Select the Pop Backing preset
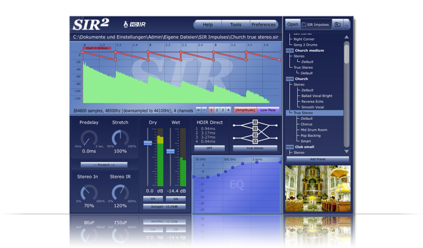Viewport: 423px width, 248px height. [310, 136]
